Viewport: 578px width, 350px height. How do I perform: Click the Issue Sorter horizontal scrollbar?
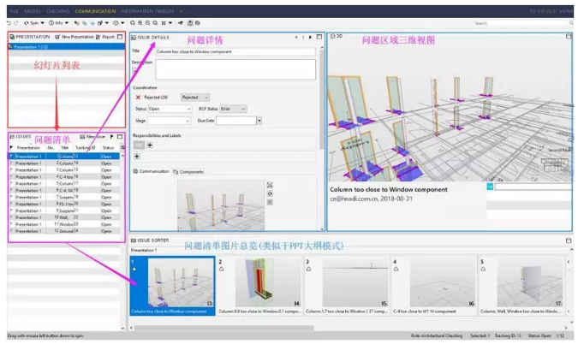click(x=224, y=328)
